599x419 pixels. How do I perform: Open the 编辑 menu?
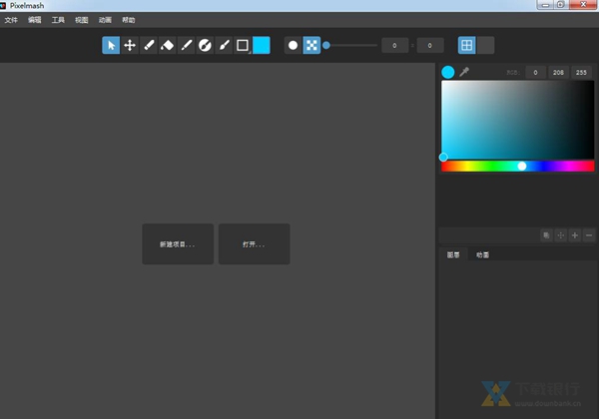[34, 20]
